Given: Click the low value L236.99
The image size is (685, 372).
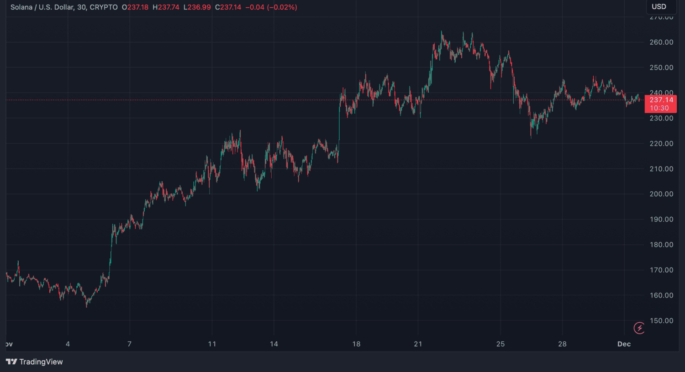Looking at the screenshot, I should 197,7.
